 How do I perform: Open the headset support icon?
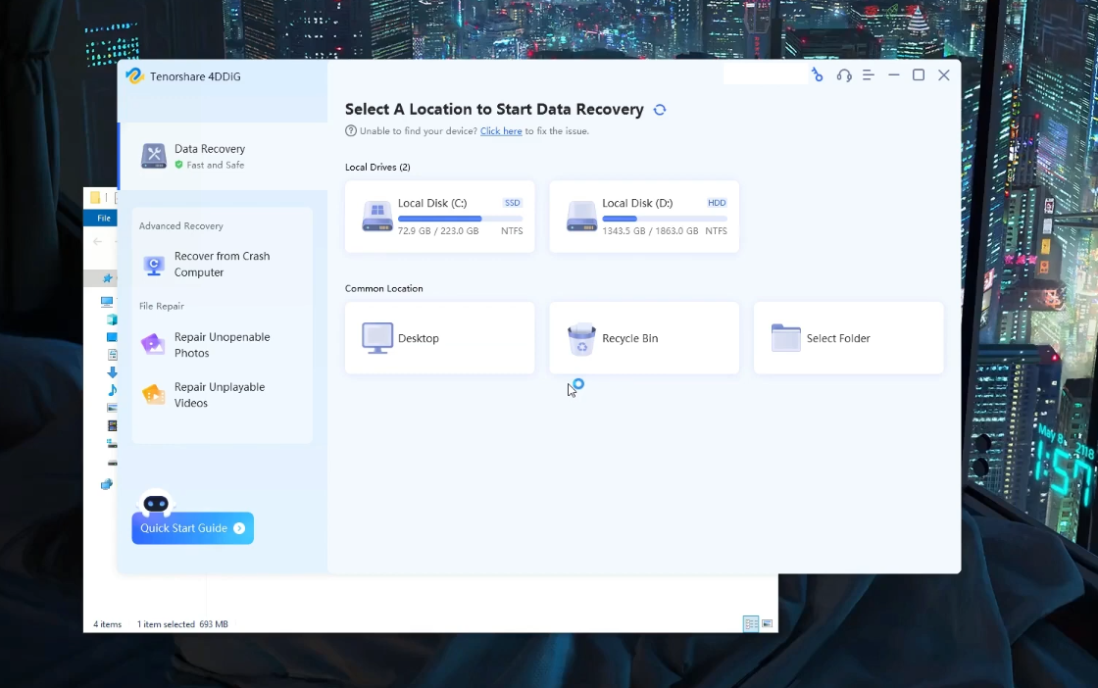click(x=844, y=74)
